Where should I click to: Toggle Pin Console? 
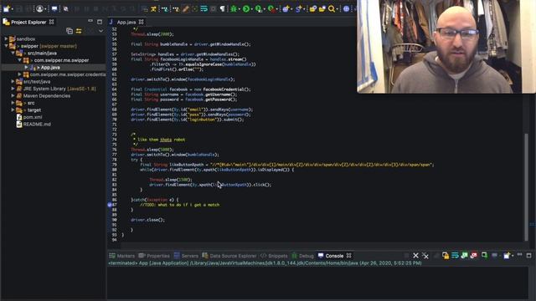tap(484, 255)
